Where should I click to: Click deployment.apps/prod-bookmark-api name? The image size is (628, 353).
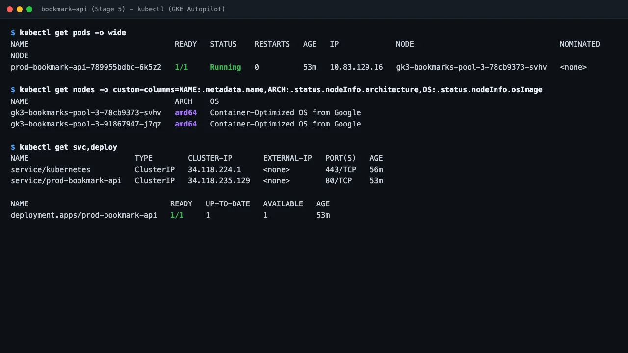[x=84, y=215]
